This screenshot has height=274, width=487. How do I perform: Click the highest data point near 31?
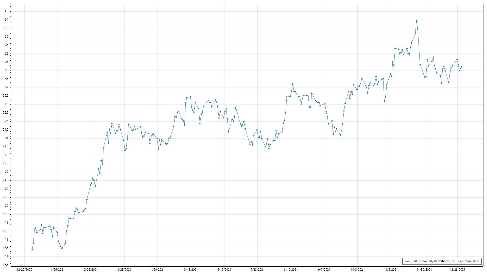pos(416,21)
